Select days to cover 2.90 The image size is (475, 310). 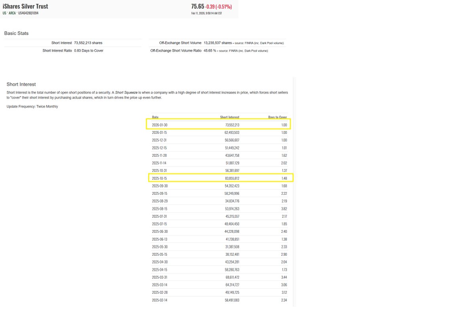click(x=284, y=255)
